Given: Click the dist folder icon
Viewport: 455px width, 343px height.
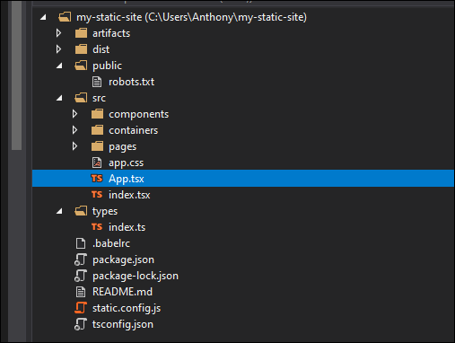Looking at the screenshot, I should pos(81,49).
